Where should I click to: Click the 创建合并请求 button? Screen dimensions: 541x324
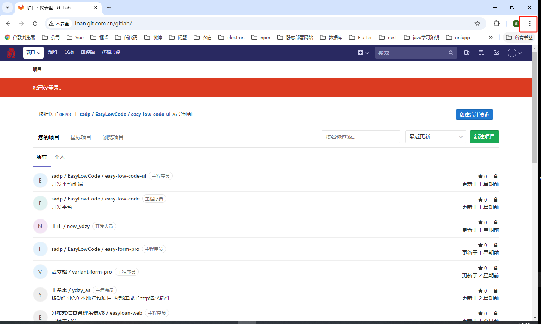click(474, 115)
